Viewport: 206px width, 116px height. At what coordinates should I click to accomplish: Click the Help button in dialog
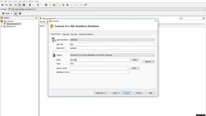click(151, 93)
